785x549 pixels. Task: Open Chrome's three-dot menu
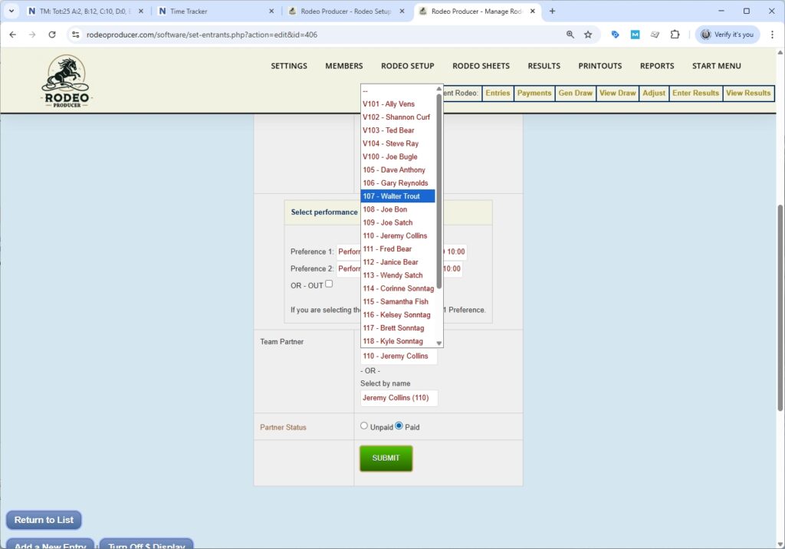pyautogui.click(x=770, y=35)
